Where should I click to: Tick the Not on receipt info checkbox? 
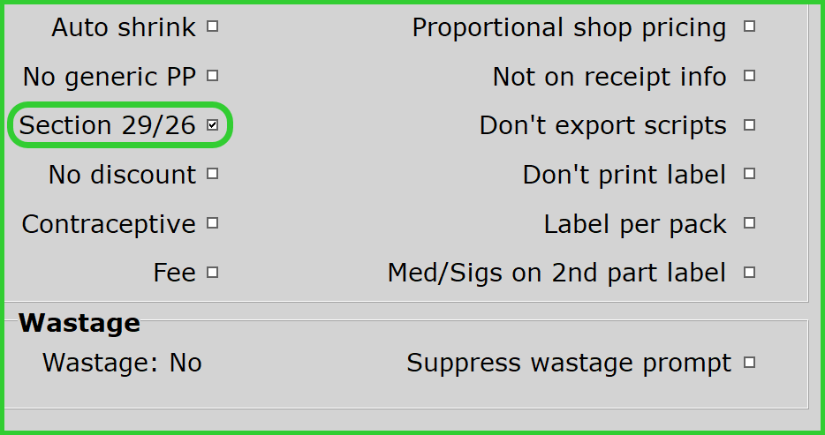(x=749, y=77)
